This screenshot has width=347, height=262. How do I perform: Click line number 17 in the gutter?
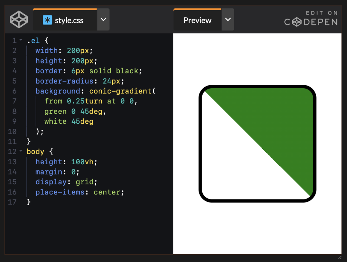click(x=12, y=202)
